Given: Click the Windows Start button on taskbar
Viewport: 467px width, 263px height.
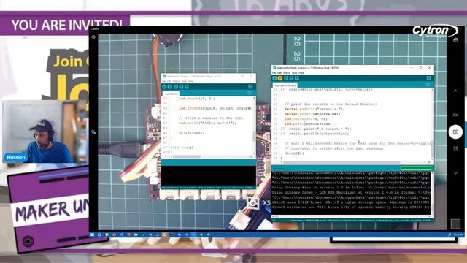Looking at the screenshot, I should click(x=93, y=235).
